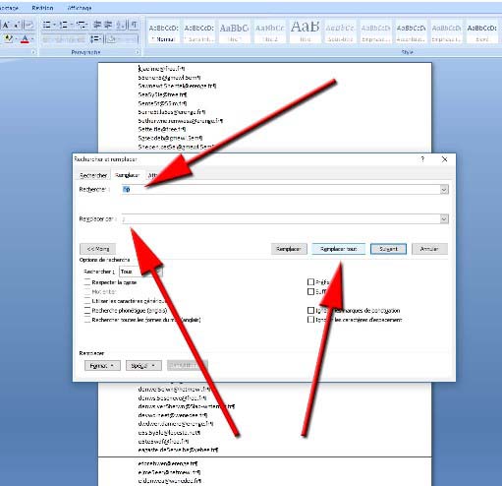The image size is (502, 486).
Task: Open the 'Remplacer par' field dropdown arrow
Action: coord(444,218)
